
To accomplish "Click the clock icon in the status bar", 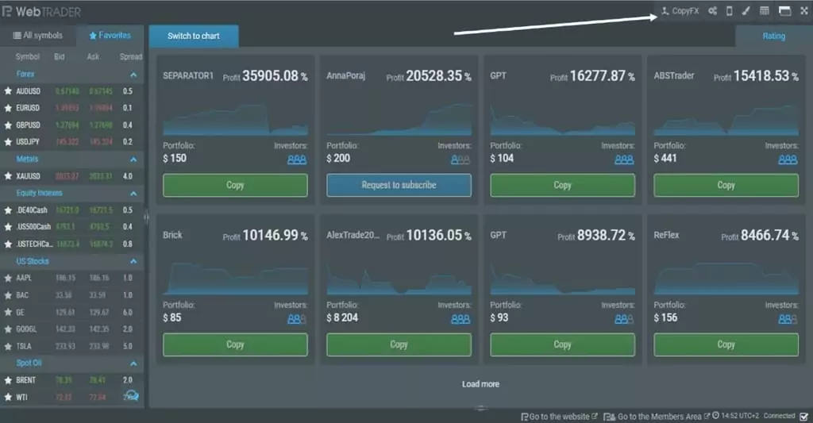I will [x=715, y=416].
